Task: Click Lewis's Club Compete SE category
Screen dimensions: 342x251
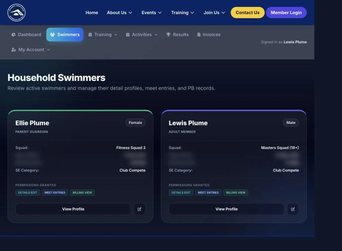Action: pyautogui.click(x=286, y=170)
